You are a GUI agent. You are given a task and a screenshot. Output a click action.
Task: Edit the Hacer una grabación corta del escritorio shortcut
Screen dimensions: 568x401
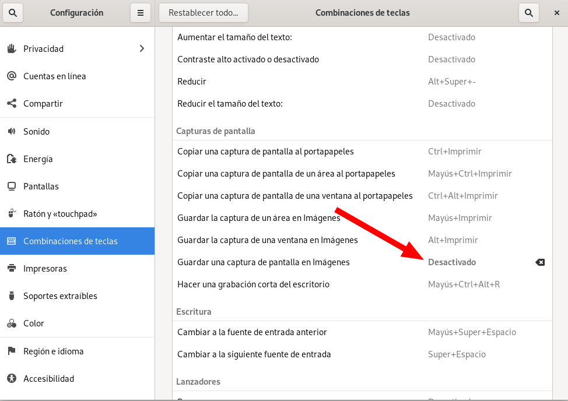click(362, 284)
